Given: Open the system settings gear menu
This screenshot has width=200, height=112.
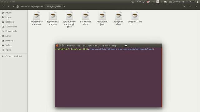Looking at the screenshot, I should (x=197, y=2).
